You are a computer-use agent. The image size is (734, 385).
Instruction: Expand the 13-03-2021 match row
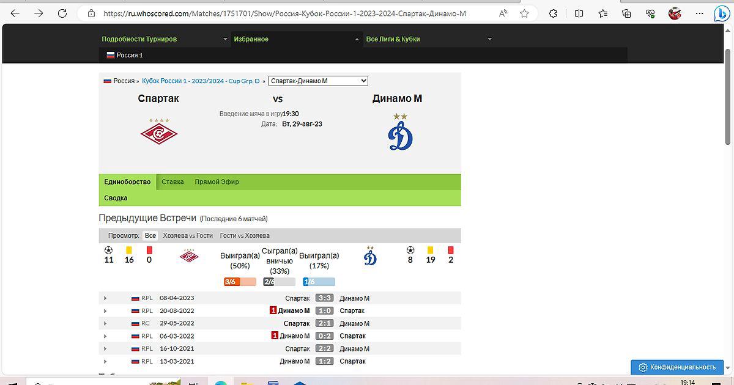point(105,361)
